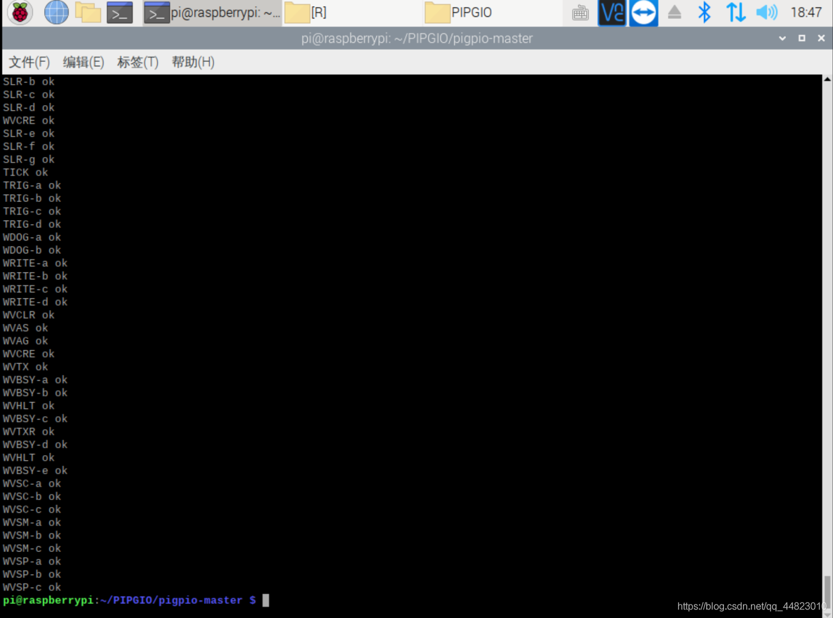The height and width of the screenshot is (618, 833).
Task: Click the 'WVBSY-e ok' output line
Action: tap(35, 471)
